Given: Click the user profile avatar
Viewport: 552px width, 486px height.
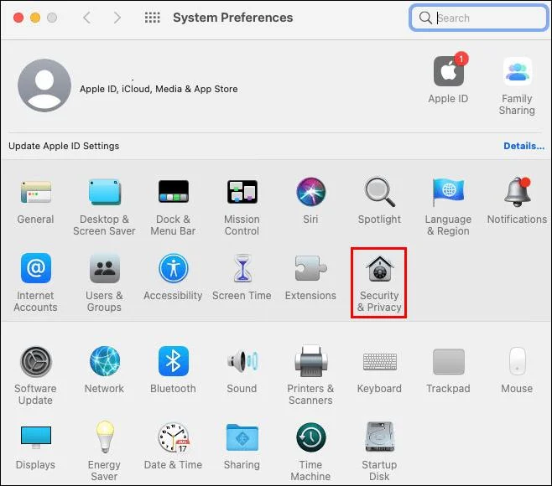Looking at the screenshot, I should [44, 85].
